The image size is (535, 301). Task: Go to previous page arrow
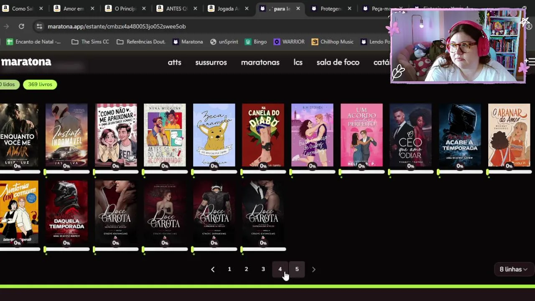click(213, 269)
